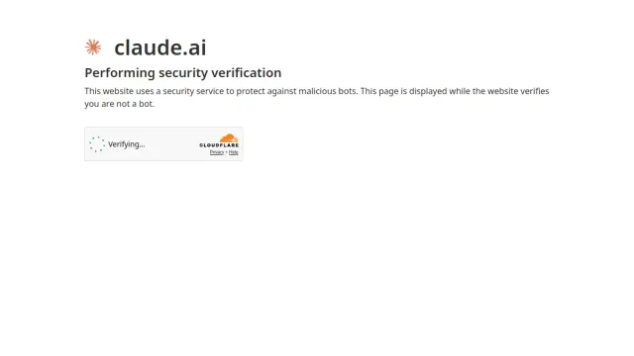Image resolution: width=634 pixels, height=356 pixels.
Task: Click the word "Performing" in the heading
Action: (x=120, y=73)
